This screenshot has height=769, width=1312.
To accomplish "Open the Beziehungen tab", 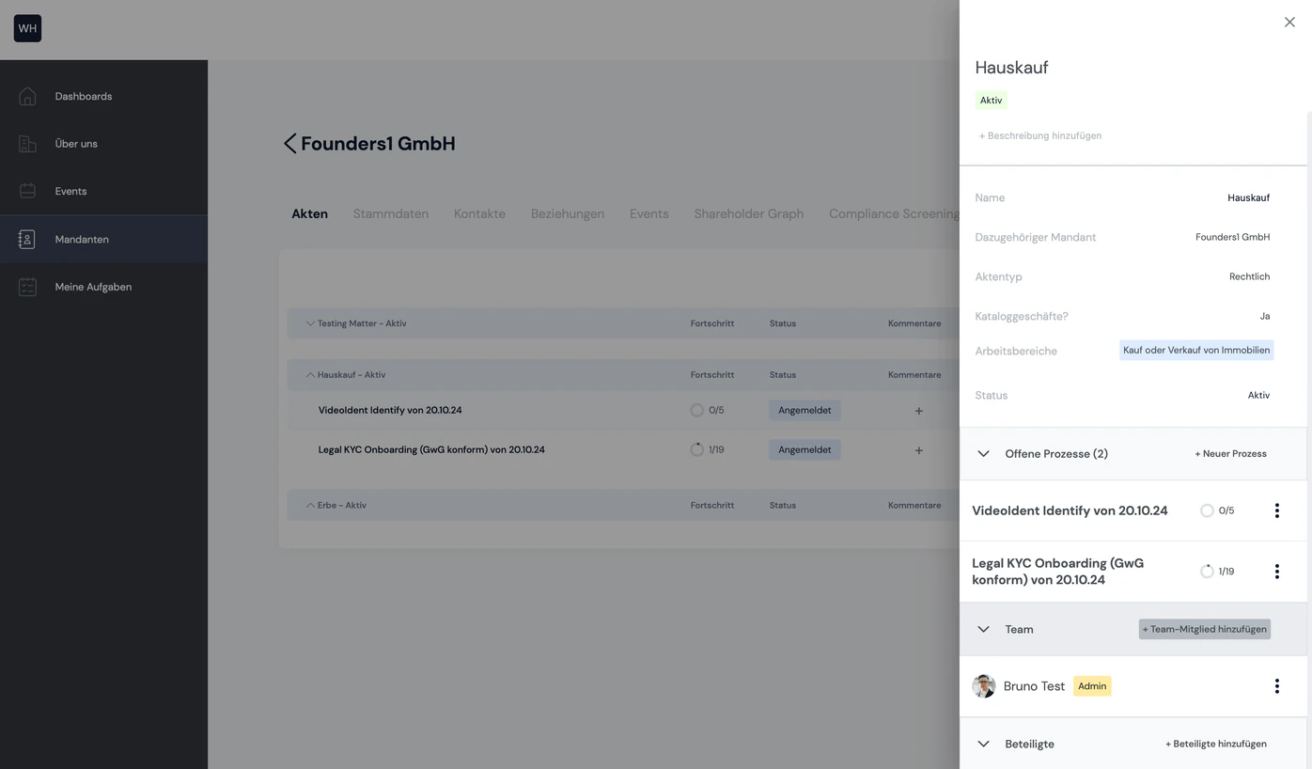I will click(x=568, y=213).
